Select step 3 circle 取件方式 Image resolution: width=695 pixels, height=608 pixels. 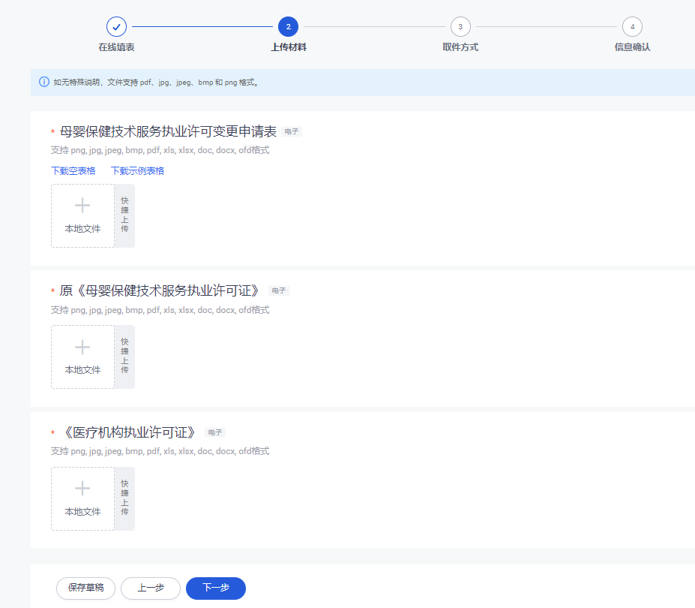(460, 26)
